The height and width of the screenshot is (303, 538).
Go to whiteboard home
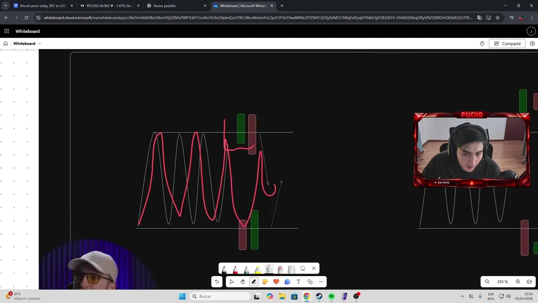coord(5,43)
